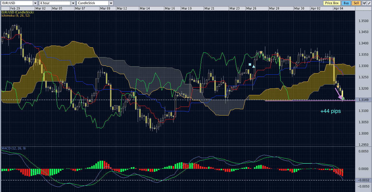Click the 4 hour timeframe field
The width and height of the screenshot is (372, 192).
pyautogui.click(x=55, y=3)
